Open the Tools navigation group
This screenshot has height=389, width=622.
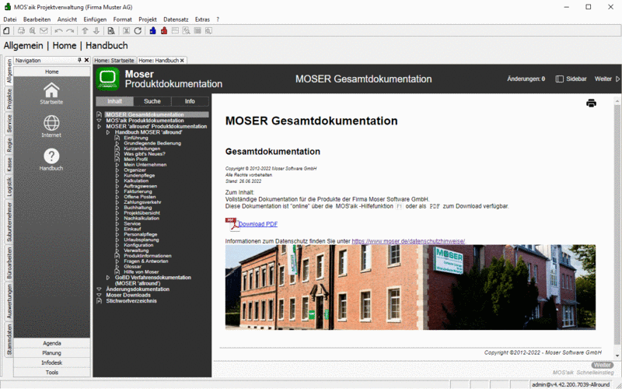pos(52,373)
